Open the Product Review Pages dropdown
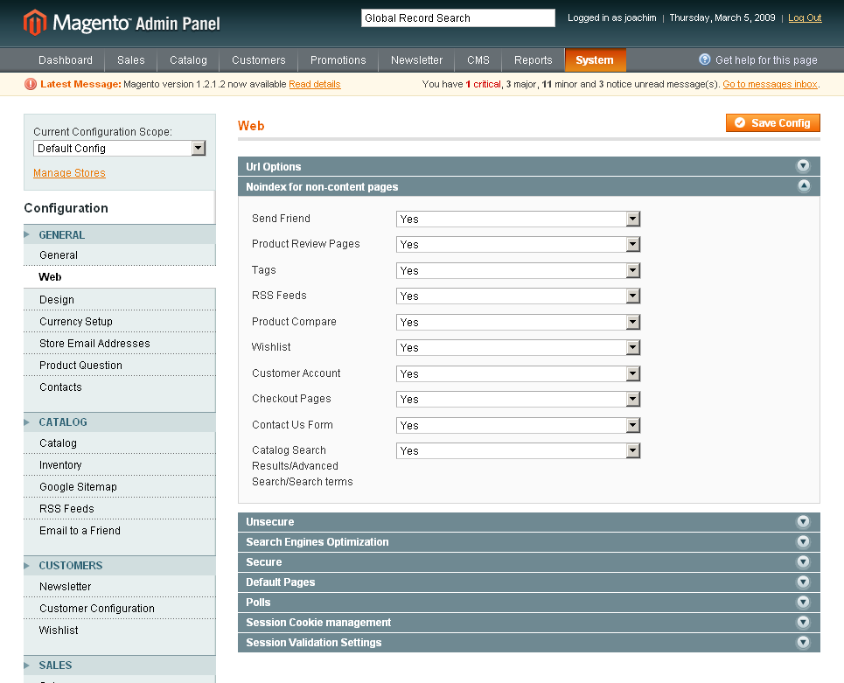This screenshot has width=844, height=683. 519,244
